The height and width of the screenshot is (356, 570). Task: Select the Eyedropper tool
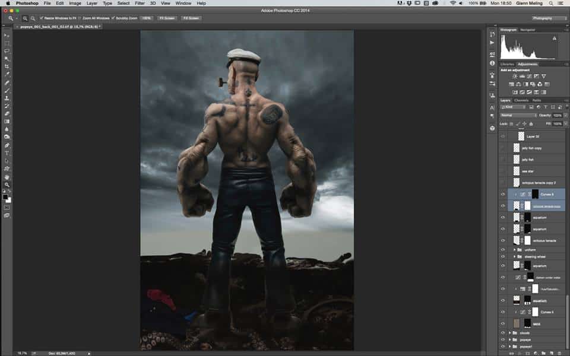(7, 74)
